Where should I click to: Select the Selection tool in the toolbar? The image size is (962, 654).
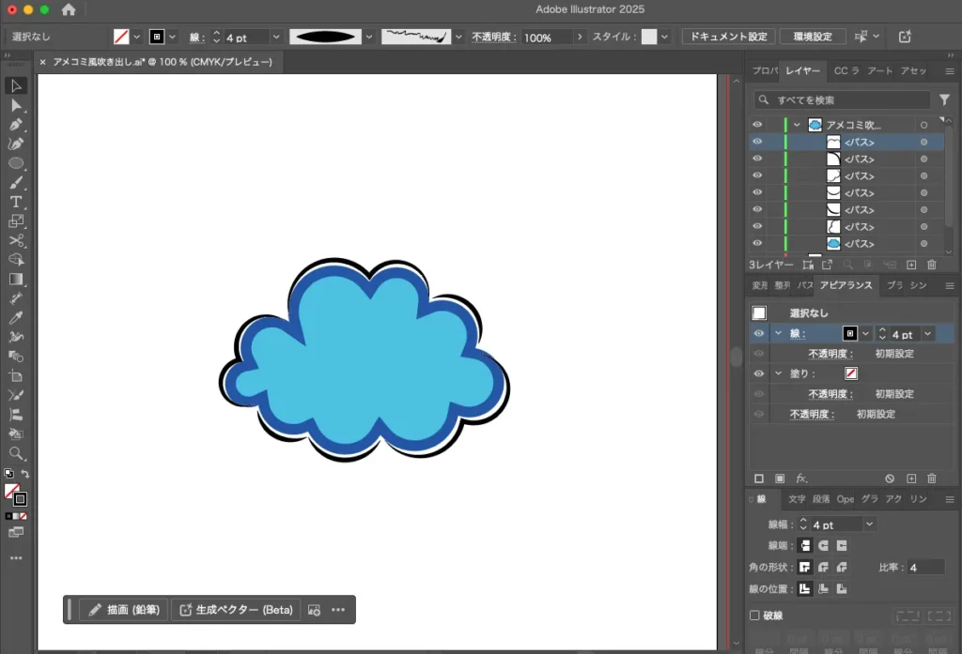(x=15, y=85)
